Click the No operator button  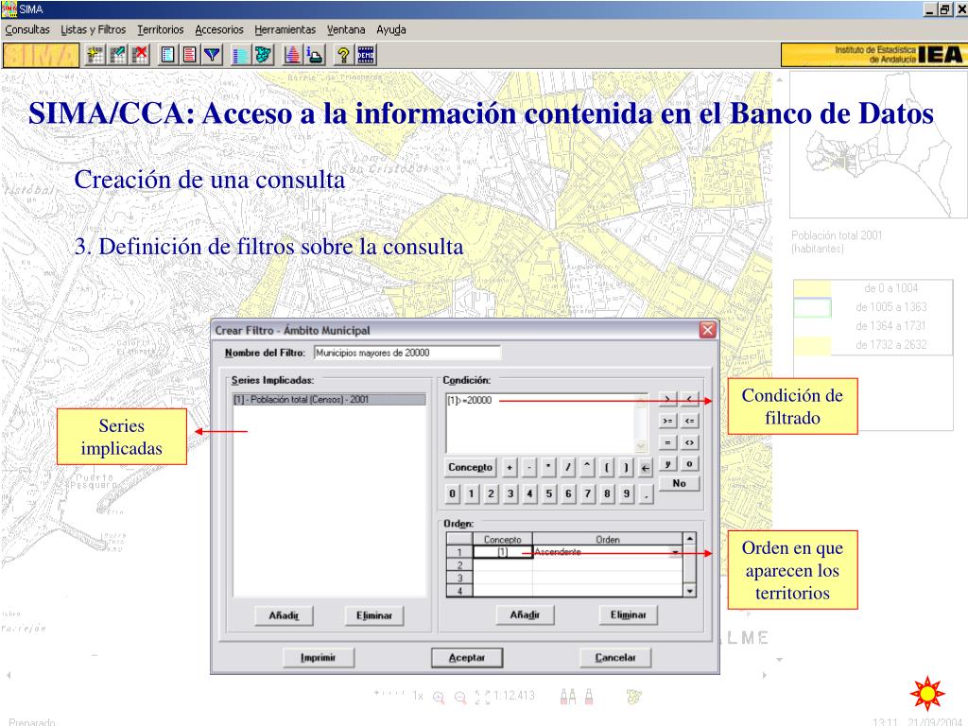click(x=679, y=483)
